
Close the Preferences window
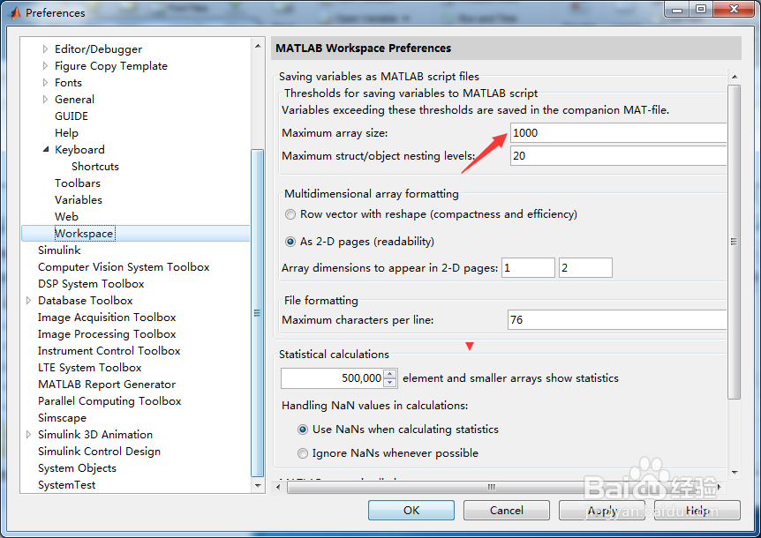click(735, 9)
